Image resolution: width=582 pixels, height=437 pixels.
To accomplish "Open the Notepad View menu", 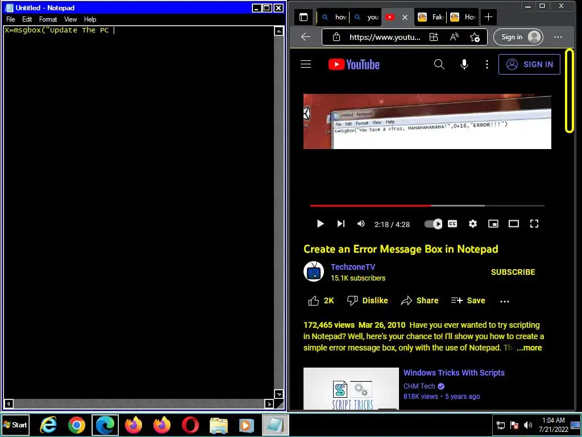I will [x=70, y=19].
